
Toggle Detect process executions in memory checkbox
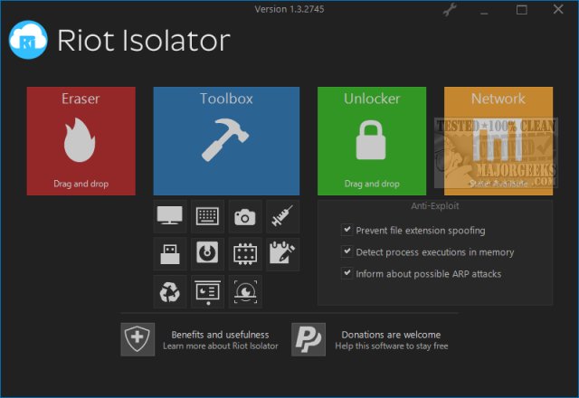coord(346,251)
